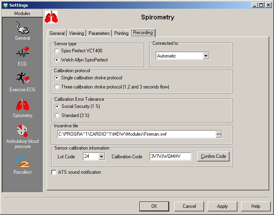Click the Apply button
The image size is (274, 215).
point(222,206)
